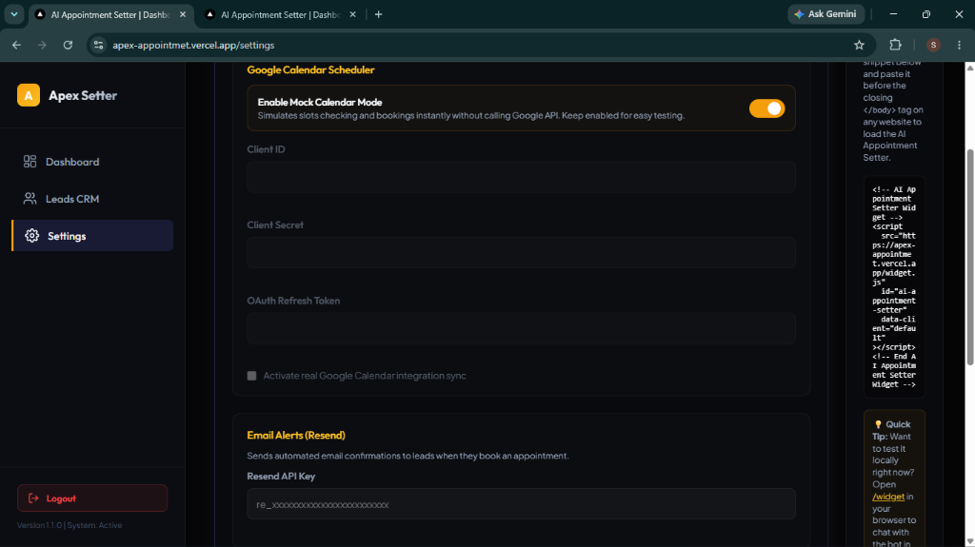Open Leads CRM in the sidebar
Image resolution: width=975 pixels, height=547 pixels.
(x=92, y=199)
